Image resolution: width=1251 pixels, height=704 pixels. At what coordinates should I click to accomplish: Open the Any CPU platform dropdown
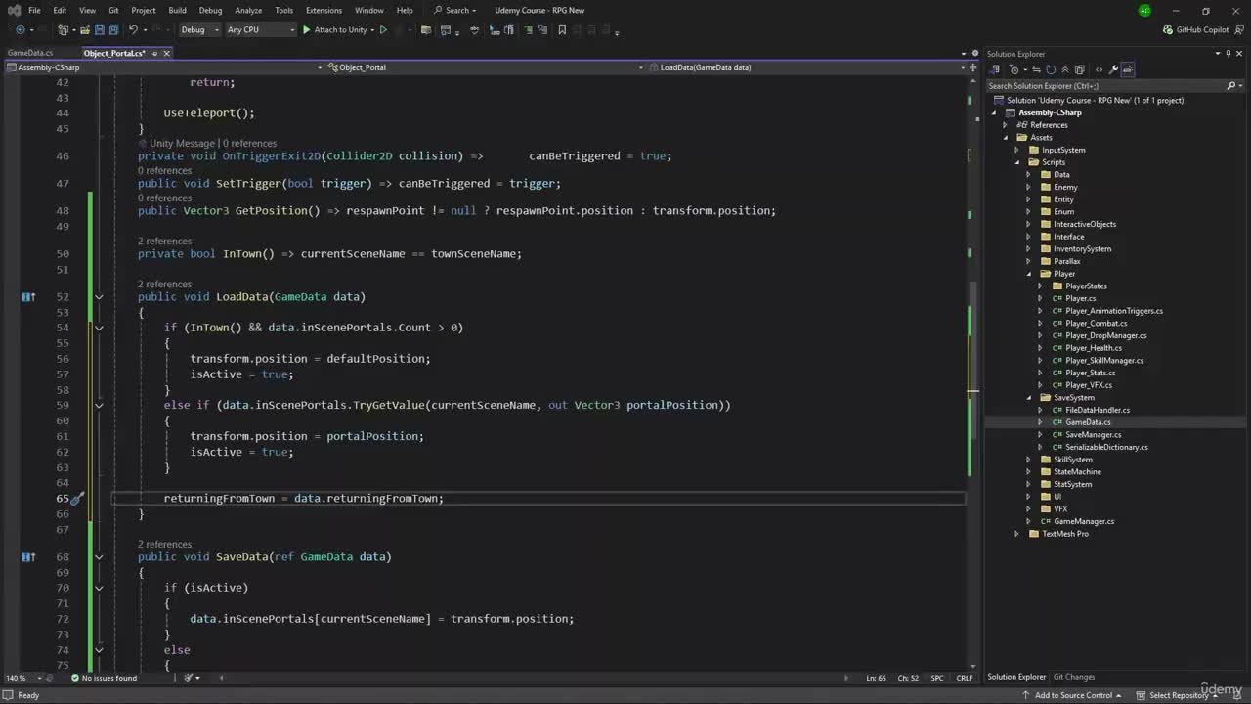point(260,30)
